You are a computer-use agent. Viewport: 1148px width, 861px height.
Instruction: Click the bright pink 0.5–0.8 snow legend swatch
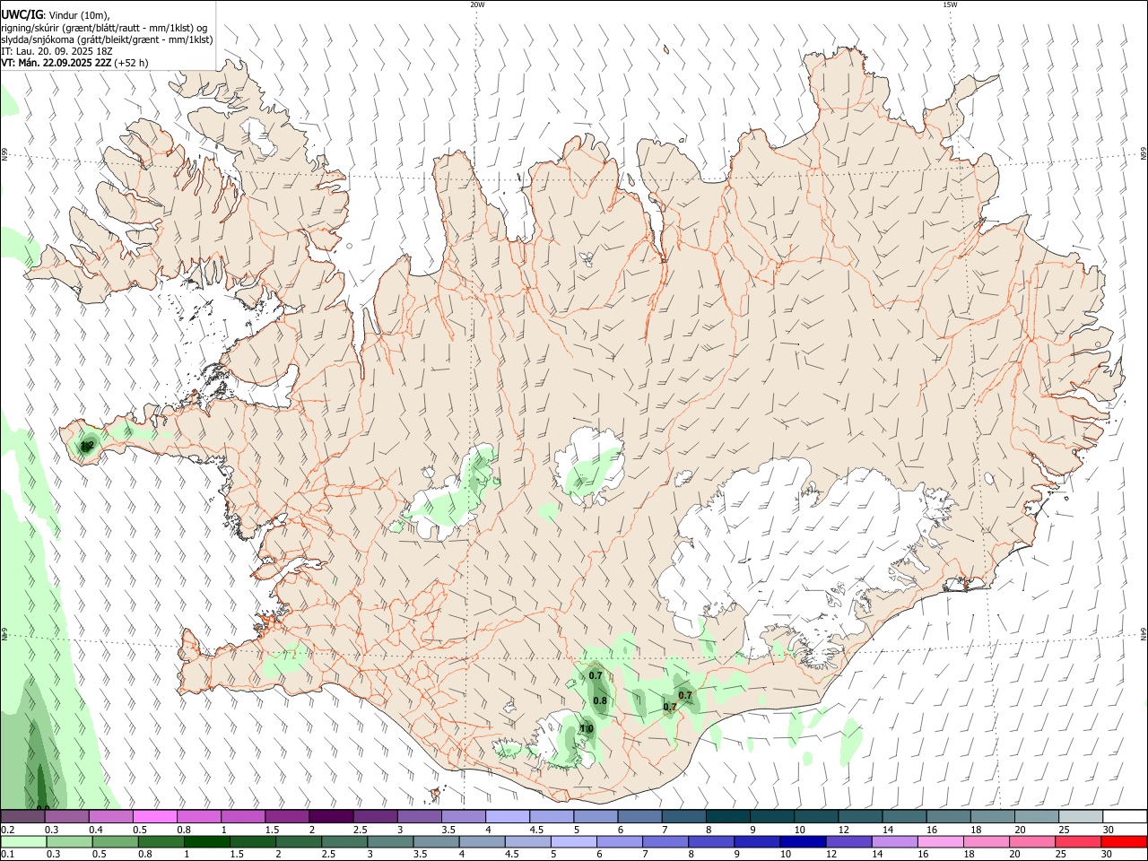point(155,817)
